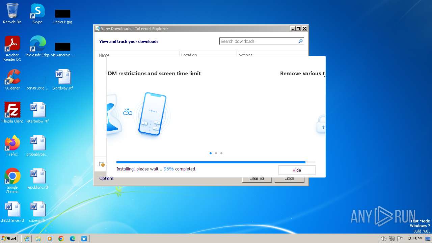432x243 pixels.
Task: Click the Internet Explorer taskbar icon
Action: click(27, 239)
